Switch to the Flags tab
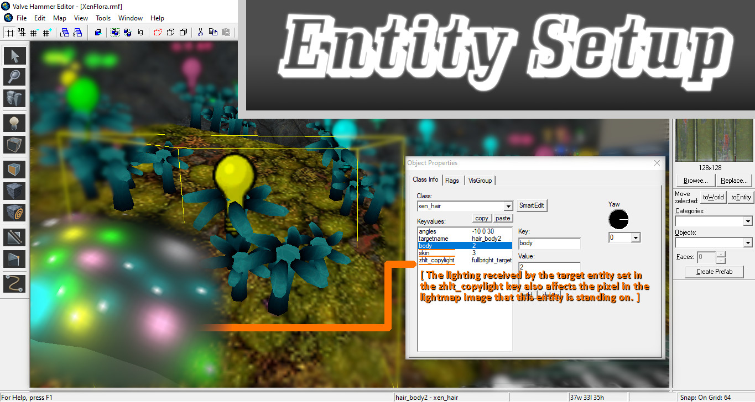755x402 pixels. tap(452, 180)
